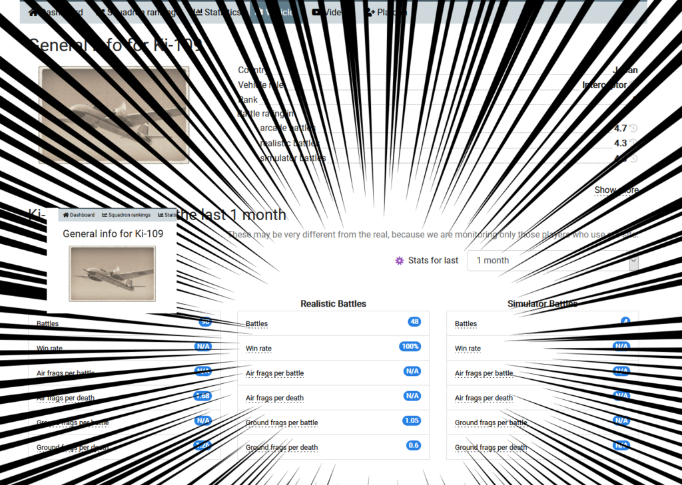Click 'Win rate' label under Simulator Battles
Image resolution: width=682 pixels, height=485 pixels.
click(468, 349)
